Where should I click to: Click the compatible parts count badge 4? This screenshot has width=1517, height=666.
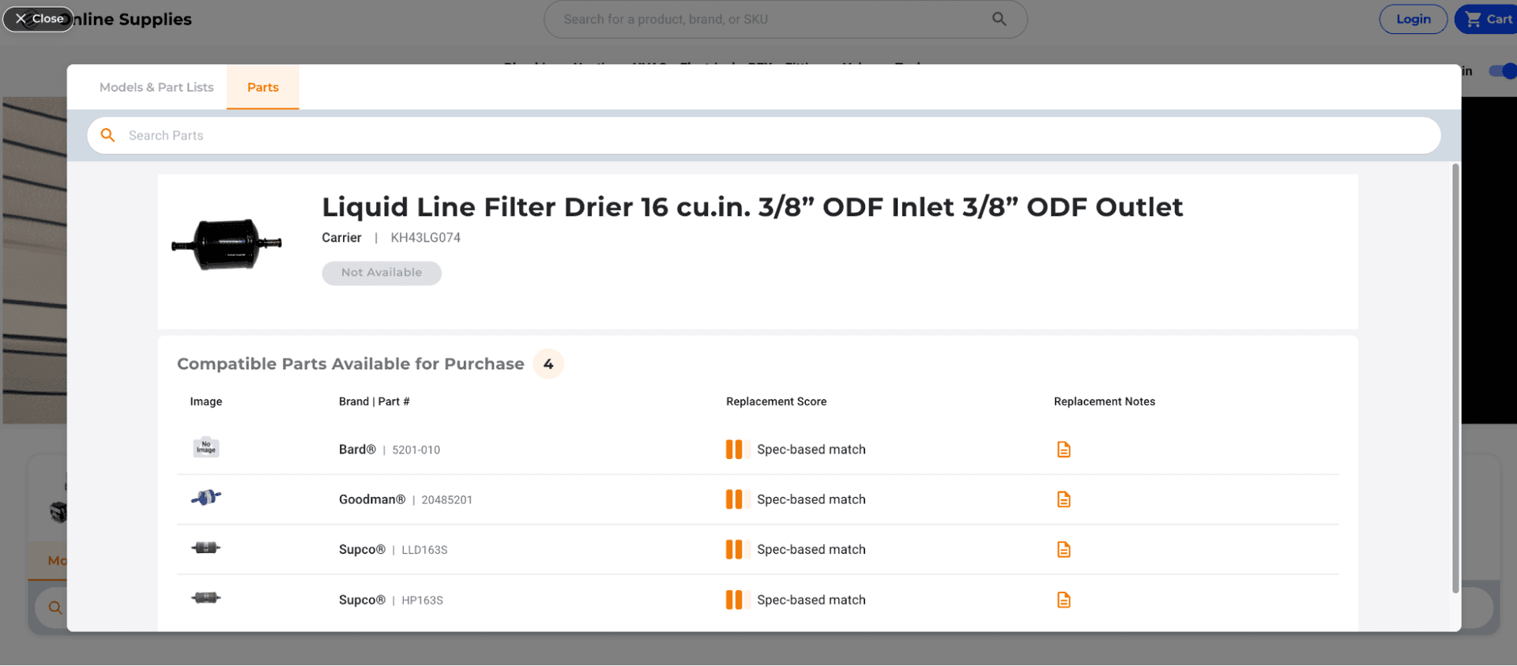pos(548,364)
